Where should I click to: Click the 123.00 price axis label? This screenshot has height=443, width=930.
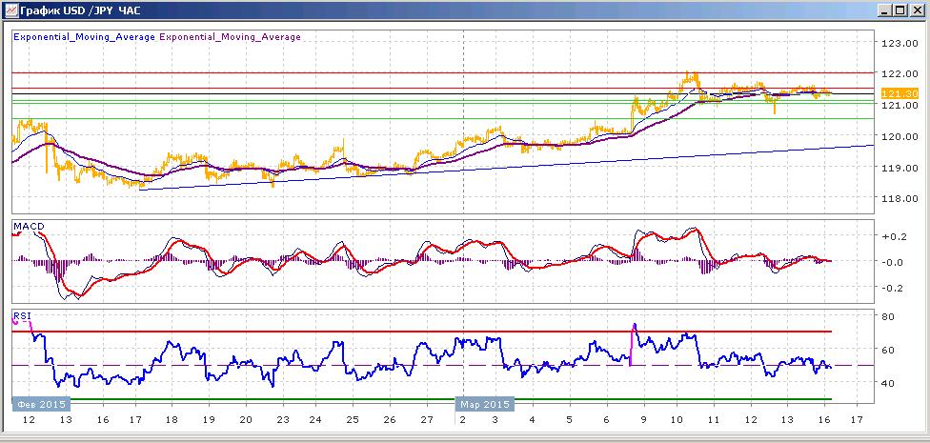897,43
